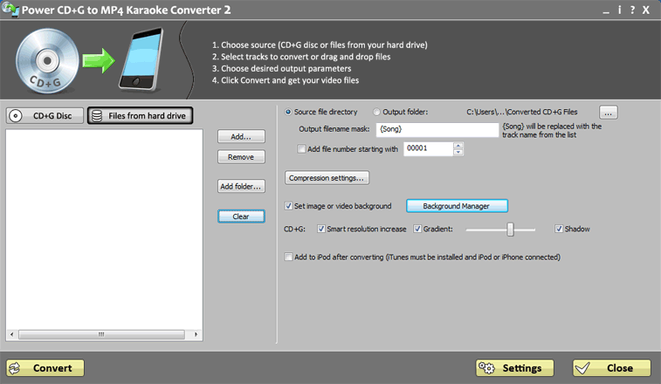Screen dimensions: 661x384
Task: Increase the file number with up arrow
Action: coord(458,146)
